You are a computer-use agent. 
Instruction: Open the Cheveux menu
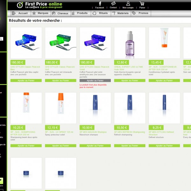click(x=60, y=13)
